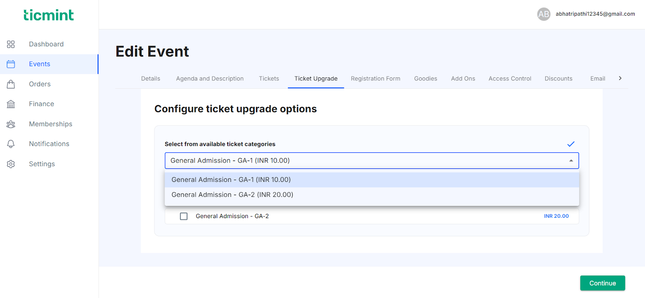This screenshot has height=298, width=645.
Task: Tick the General Admission - GA-2 checkbox
Action: pyautogui.click(x=184, y=216)
